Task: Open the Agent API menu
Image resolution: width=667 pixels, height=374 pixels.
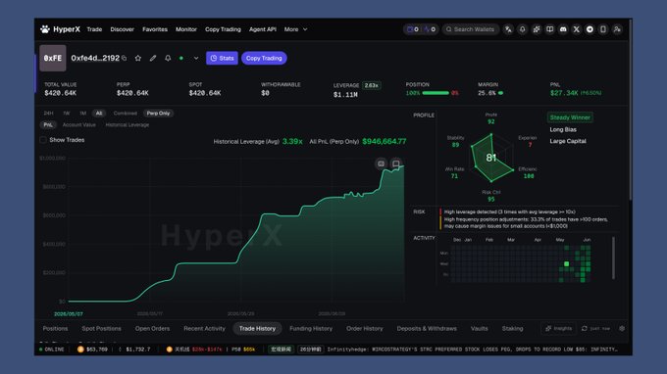Action: coord(263,29)
